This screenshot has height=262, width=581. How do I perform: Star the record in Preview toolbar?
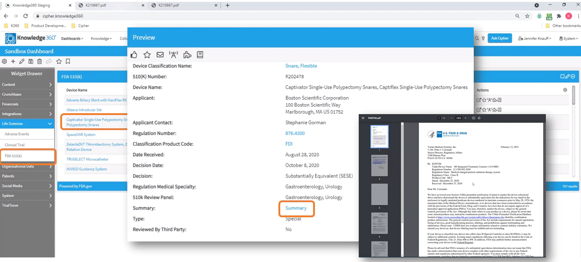(147, 55)
